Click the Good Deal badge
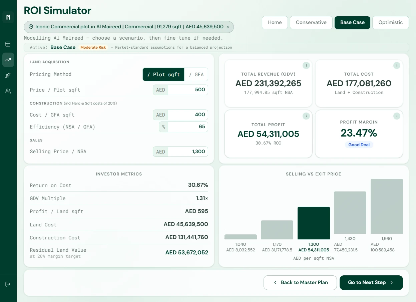 [x=359, y=145]
